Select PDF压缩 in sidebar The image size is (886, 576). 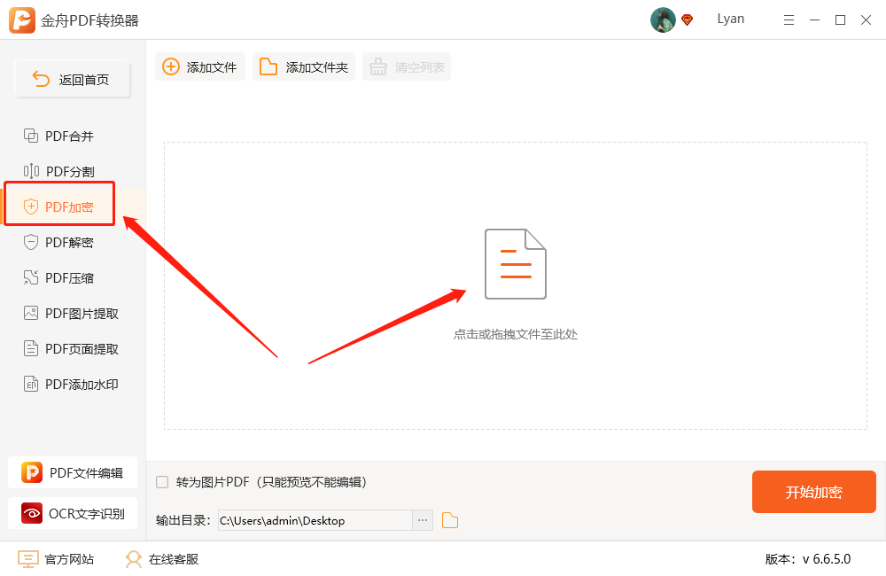click(x=58, y=278)
